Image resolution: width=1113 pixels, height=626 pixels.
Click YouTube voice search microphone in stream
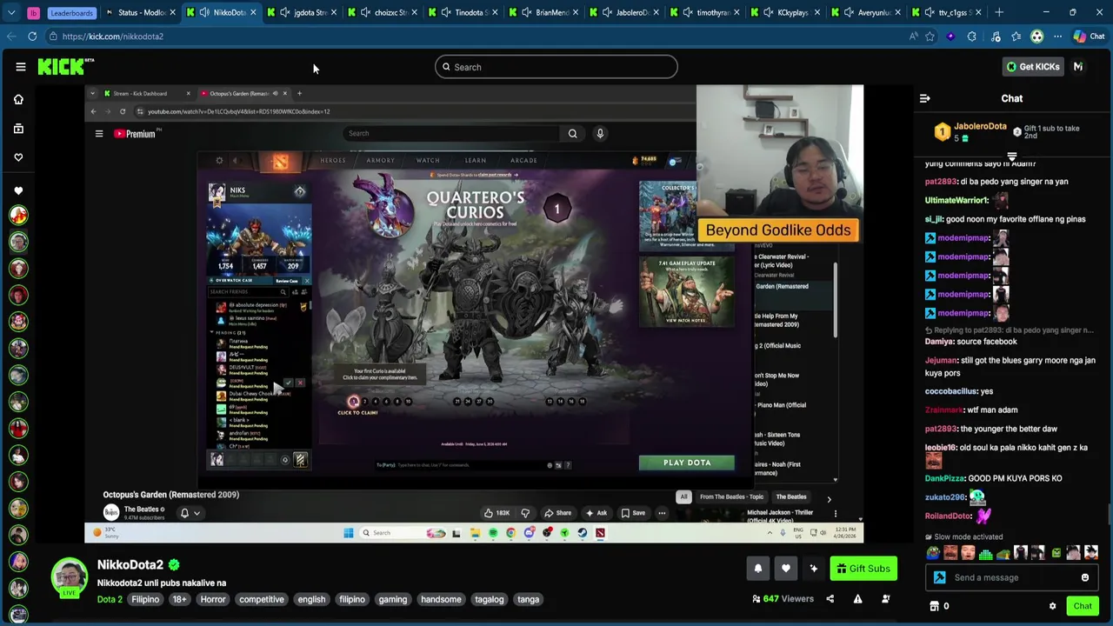(x=600, y=133)
